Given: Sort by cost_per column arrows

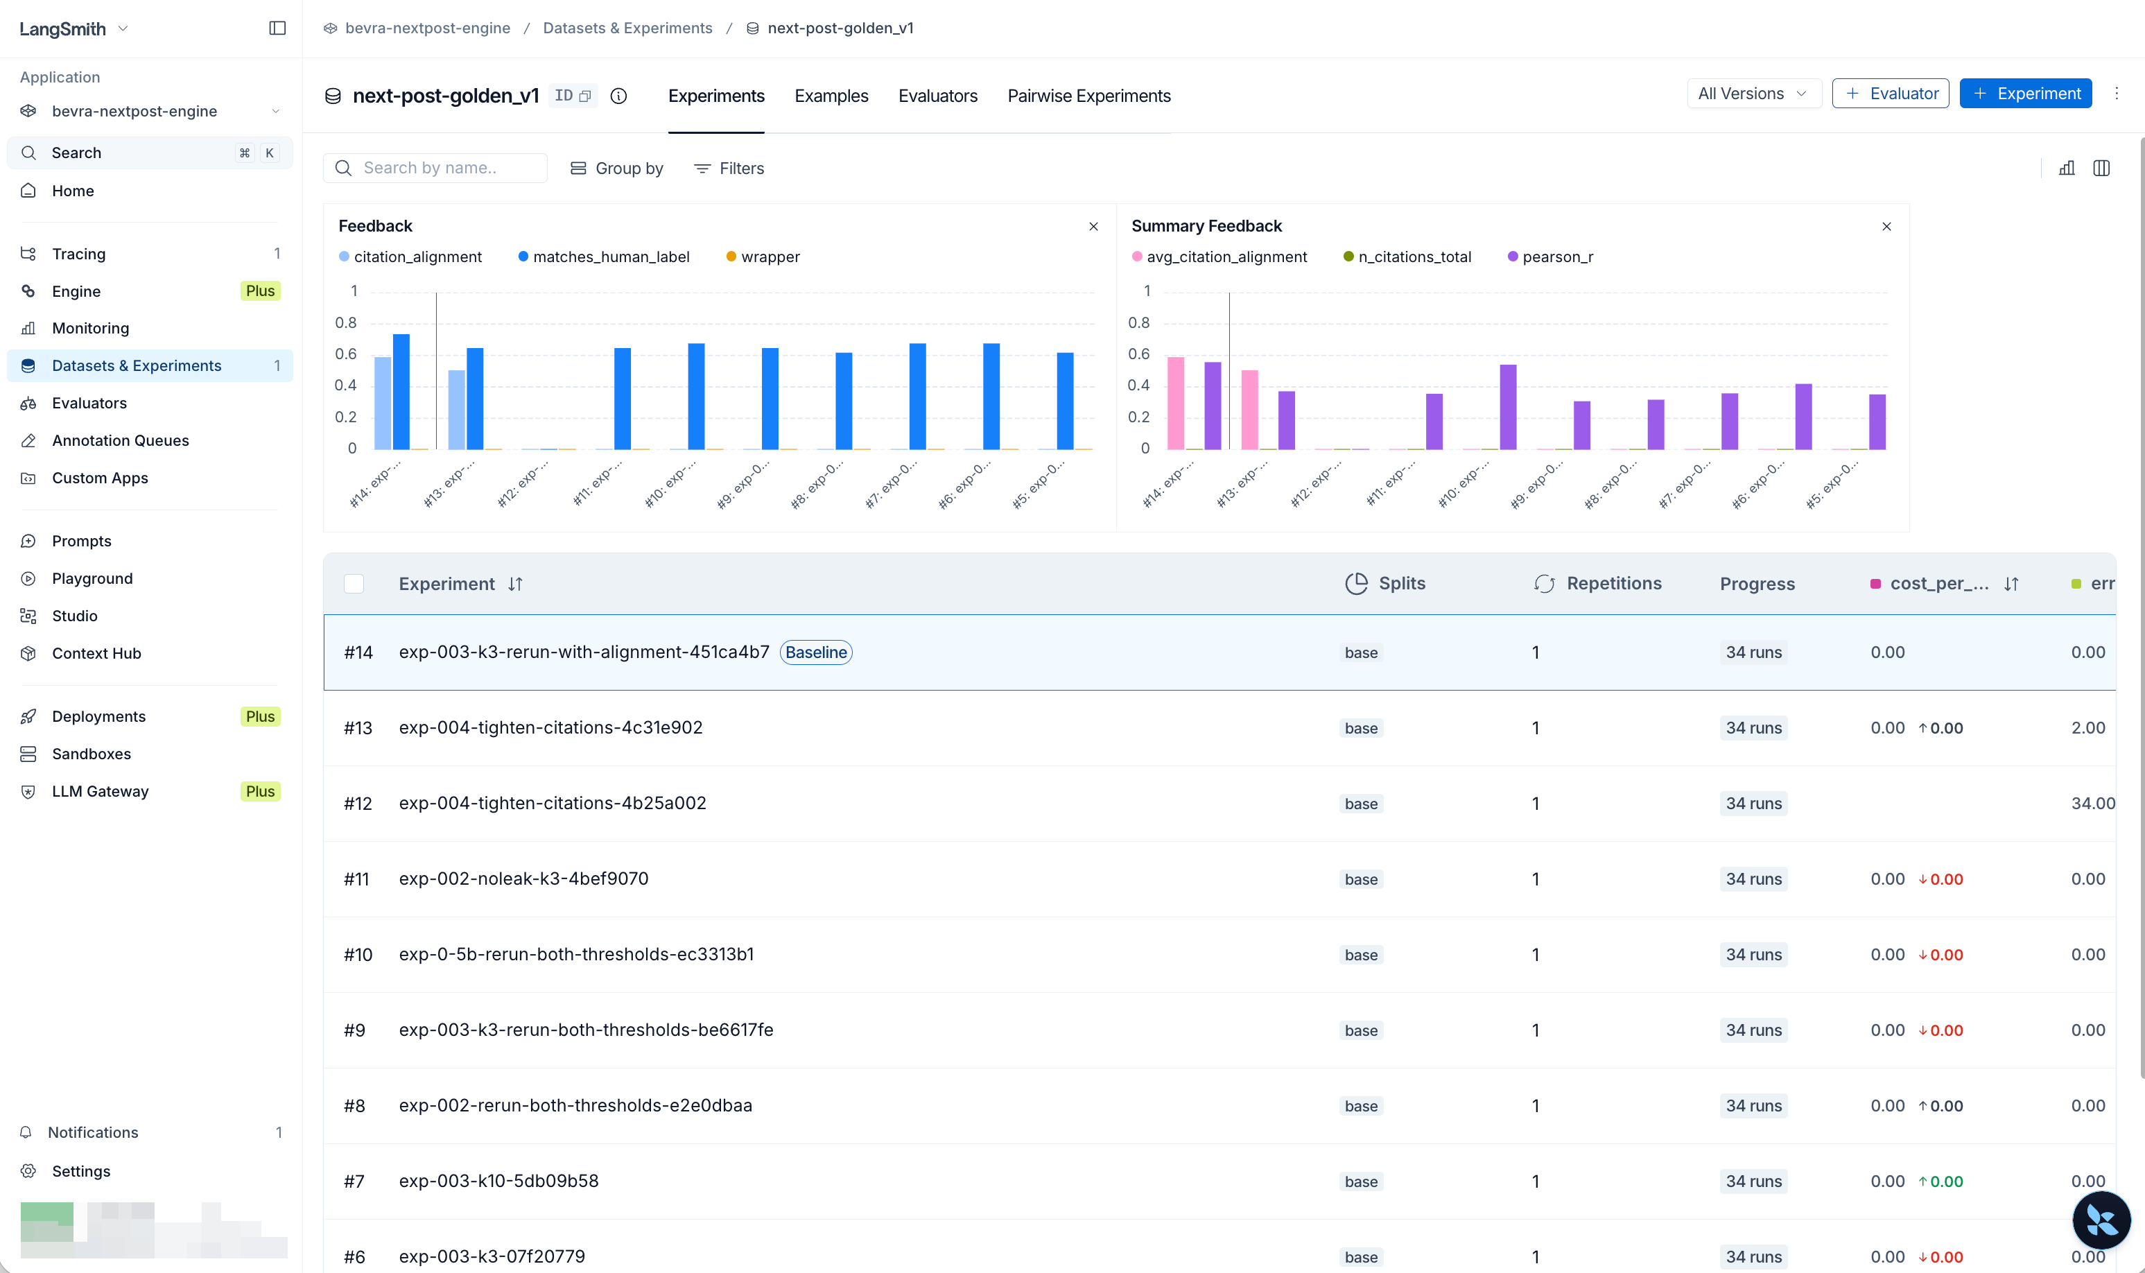Looking at the screenshot, I should [2011, 584].
